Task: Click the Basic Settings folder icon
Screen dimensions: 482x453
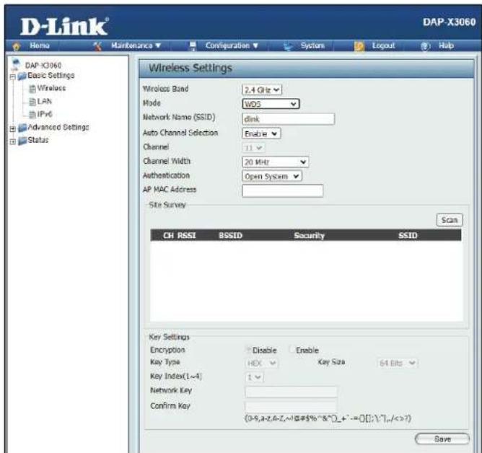Action: click(22, 76)
